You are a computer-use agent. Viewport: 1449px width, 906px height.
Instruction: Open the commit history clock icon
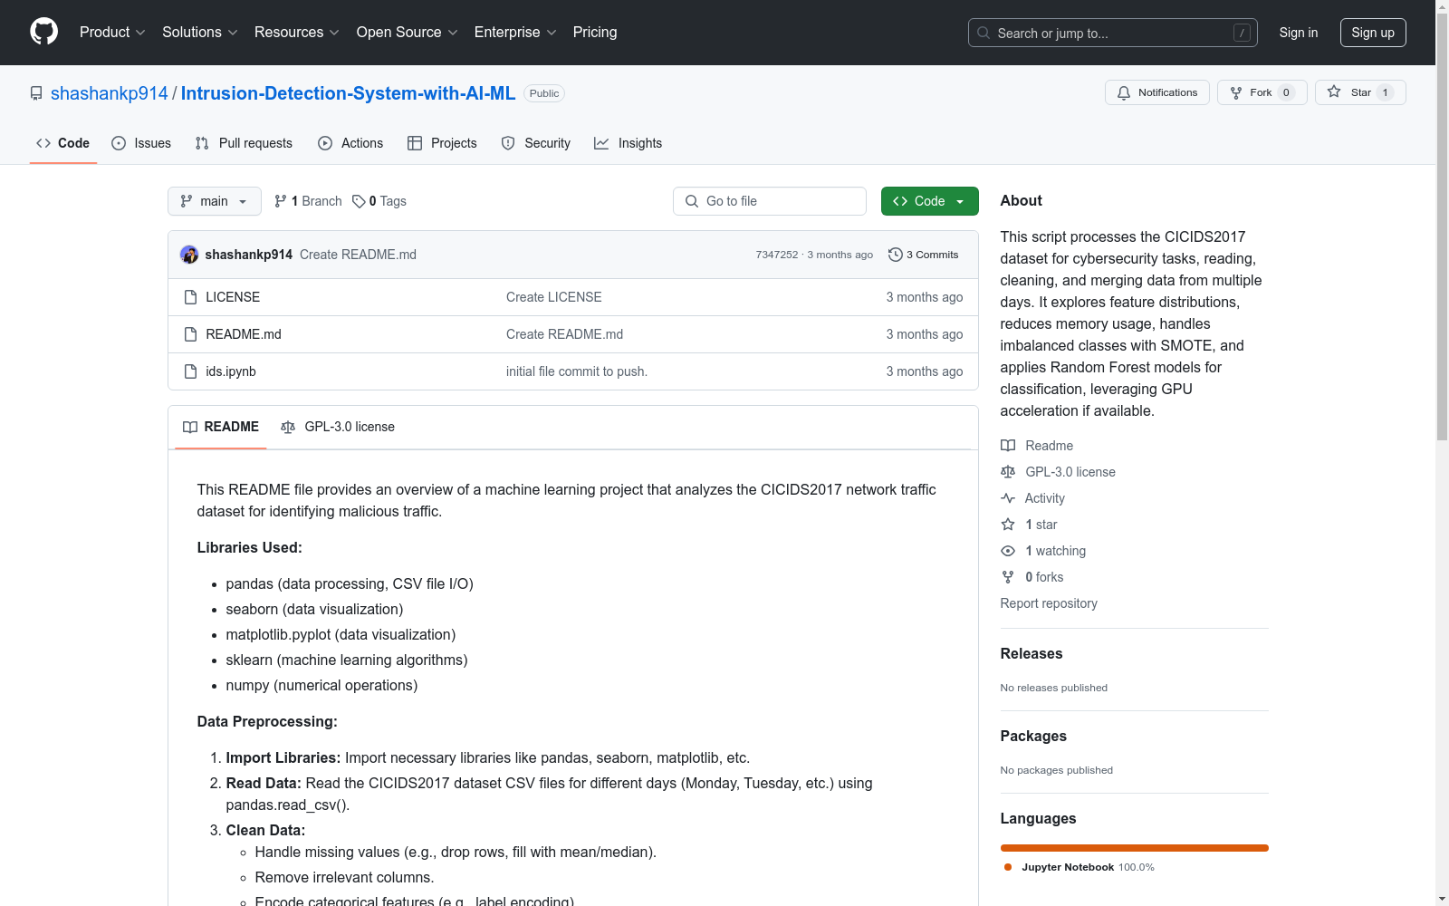(x=895, y=255)
